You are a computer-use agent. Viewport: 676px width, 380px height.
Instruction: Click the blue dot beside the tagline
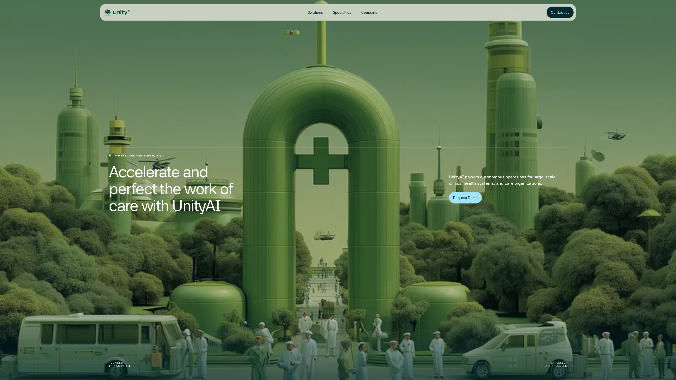pos(110,155)
